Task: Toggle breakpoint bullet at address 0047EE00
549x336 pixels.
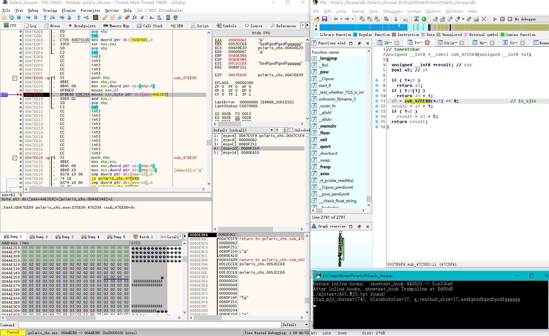Action: 21,78
